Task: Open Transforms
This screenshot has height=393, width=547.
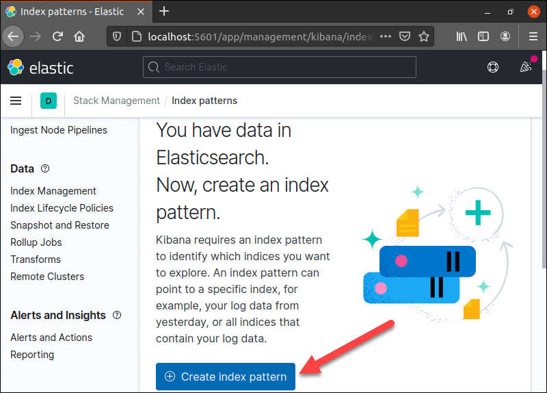Action: click(x=36, y=259)
